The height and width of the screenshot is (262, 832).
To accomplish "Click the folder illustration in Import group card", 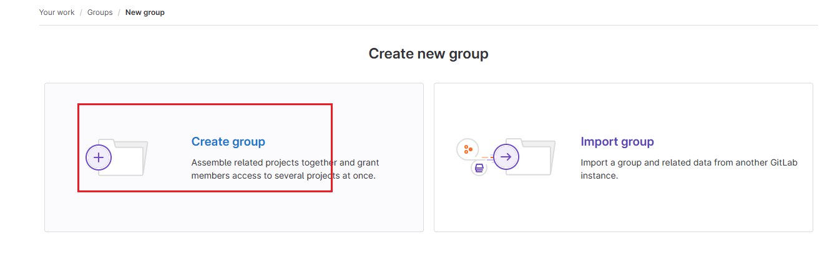I will click(531, 157).
